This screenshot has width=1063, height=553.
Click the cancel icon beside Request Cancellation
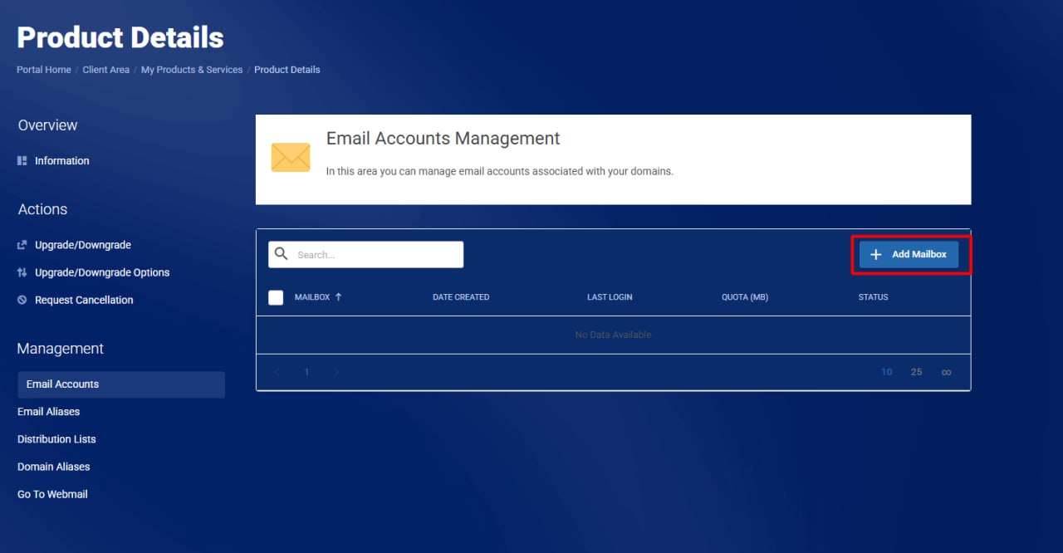(x=22, y=300)
